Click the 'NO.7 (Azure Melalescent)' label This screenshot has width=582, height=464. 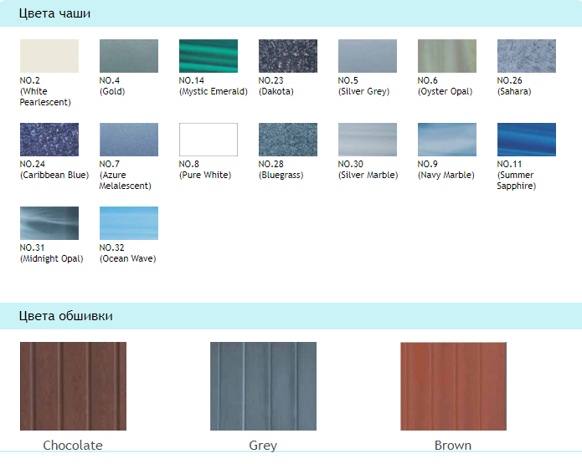[x=126, y=175]
